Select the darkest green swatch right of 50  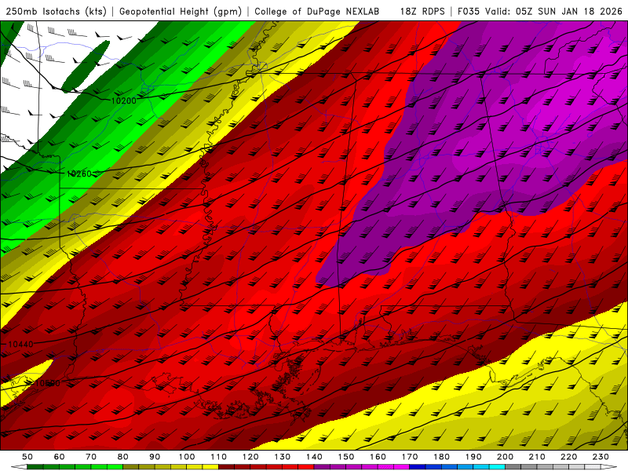tap(35, 467)
